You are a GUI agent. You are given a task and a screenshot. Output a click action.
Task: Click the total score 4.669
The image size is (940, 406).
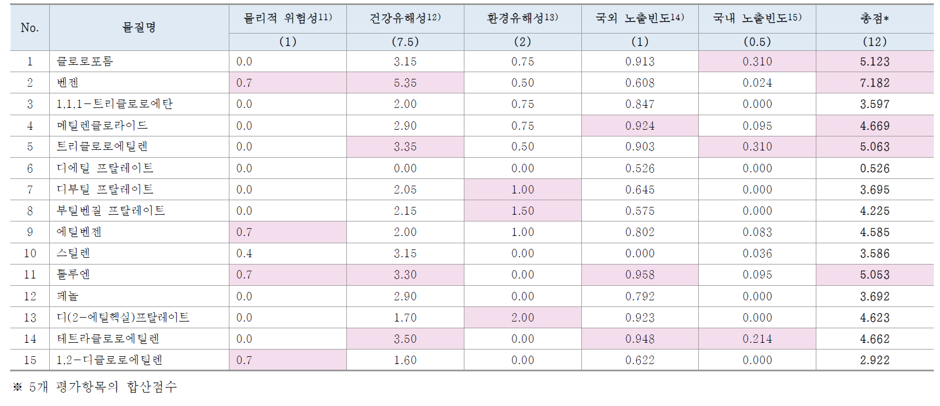point(875,126)
